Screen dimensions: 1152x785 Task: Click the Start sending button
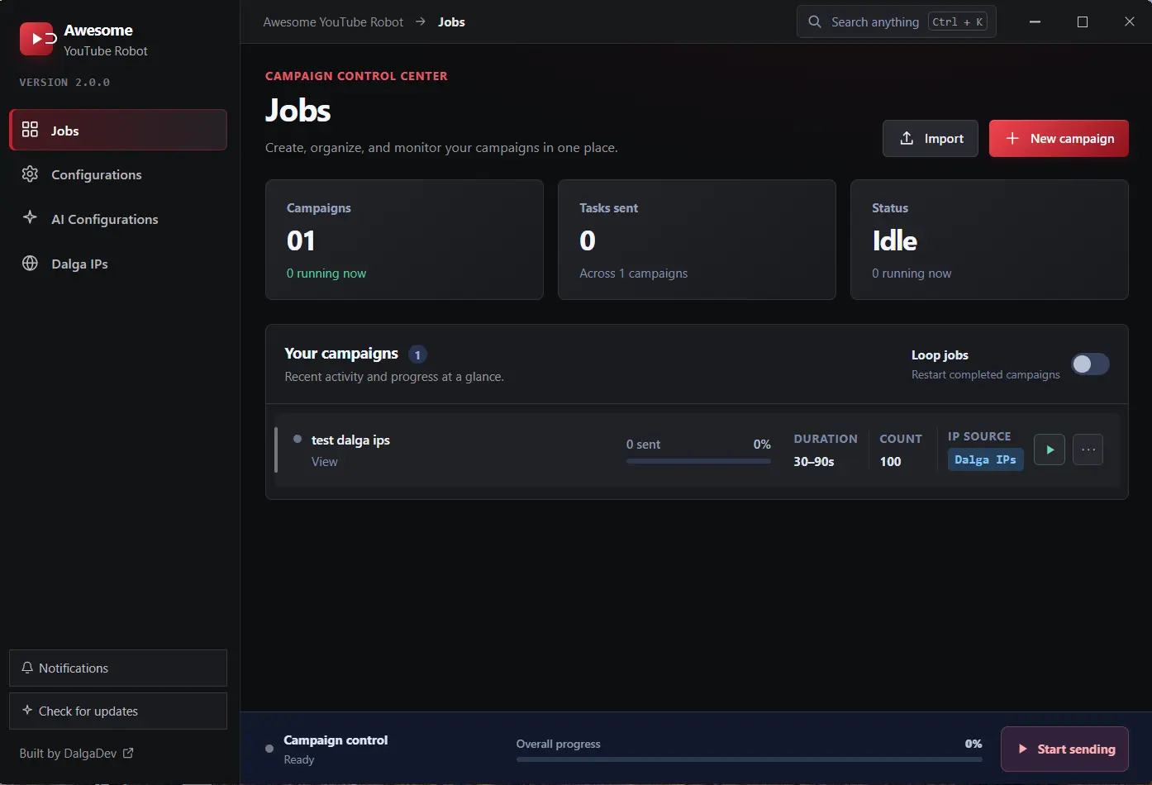(1064, 749)
